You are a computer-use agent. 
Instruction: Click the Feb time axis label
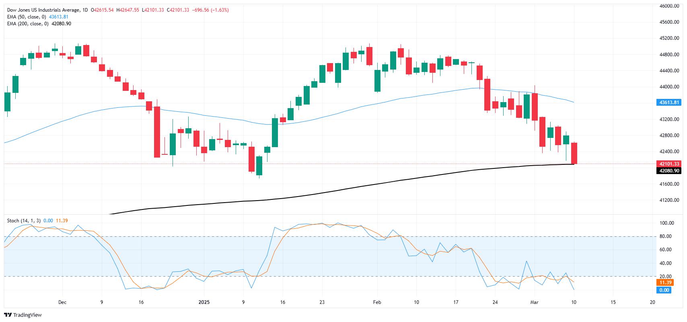(377, 302)
